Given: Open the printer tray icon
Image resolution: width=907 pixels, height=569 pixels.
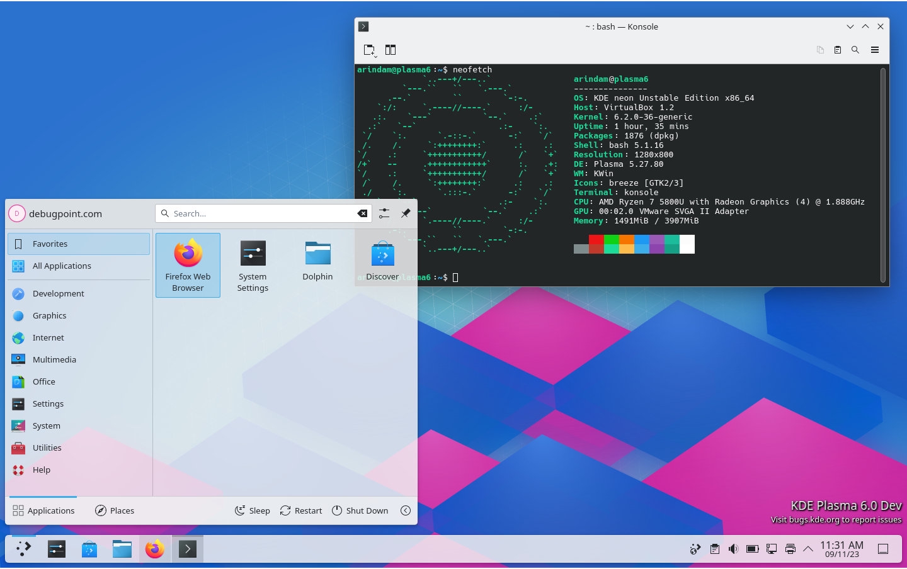Looking at the screenshot, I should 790,549.
